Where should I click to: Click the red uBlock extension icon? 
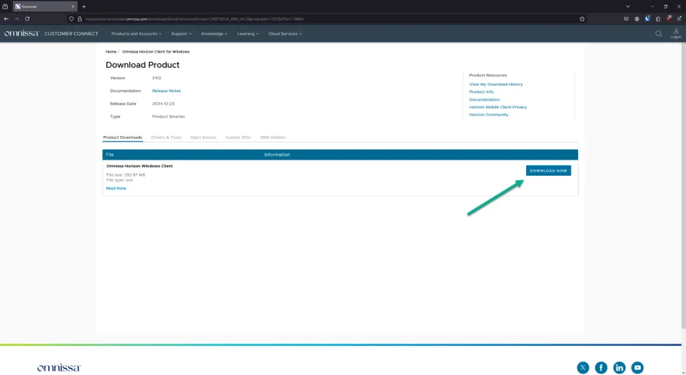pos(668,18)
